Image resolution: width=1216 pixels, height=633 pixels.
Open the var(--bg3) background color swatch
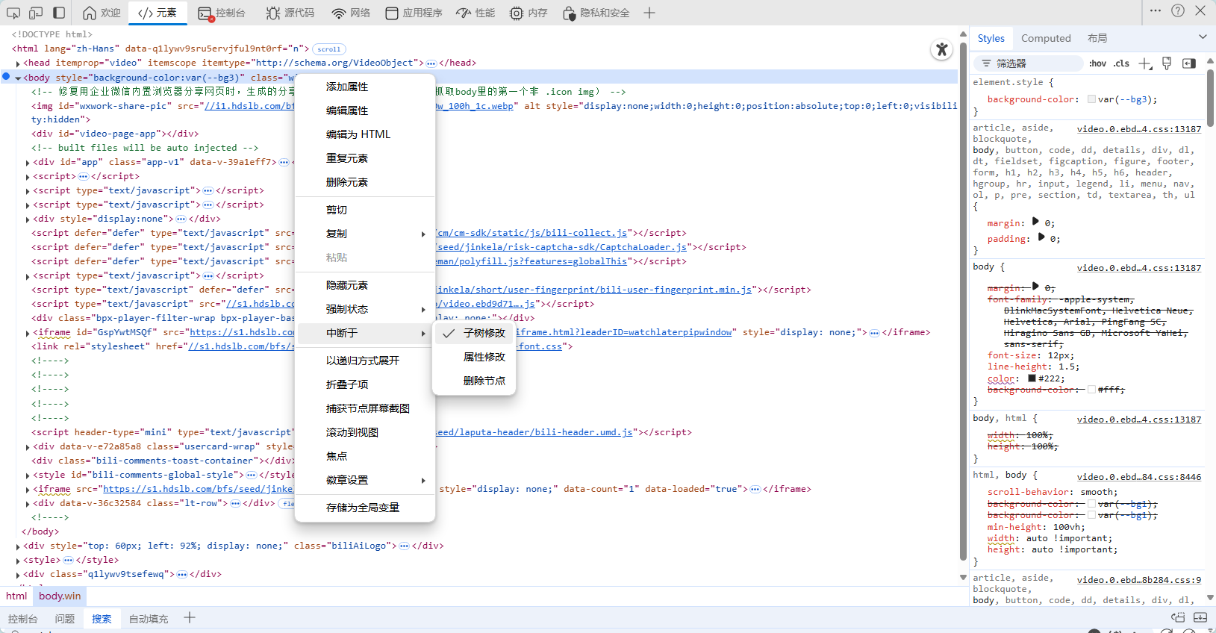click(x=1091, y=99)
